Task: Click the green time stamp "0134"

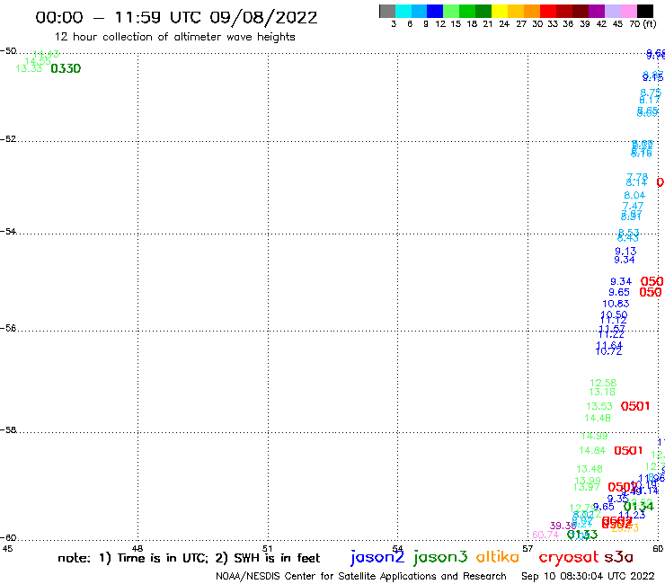Action: coord(639,506)
